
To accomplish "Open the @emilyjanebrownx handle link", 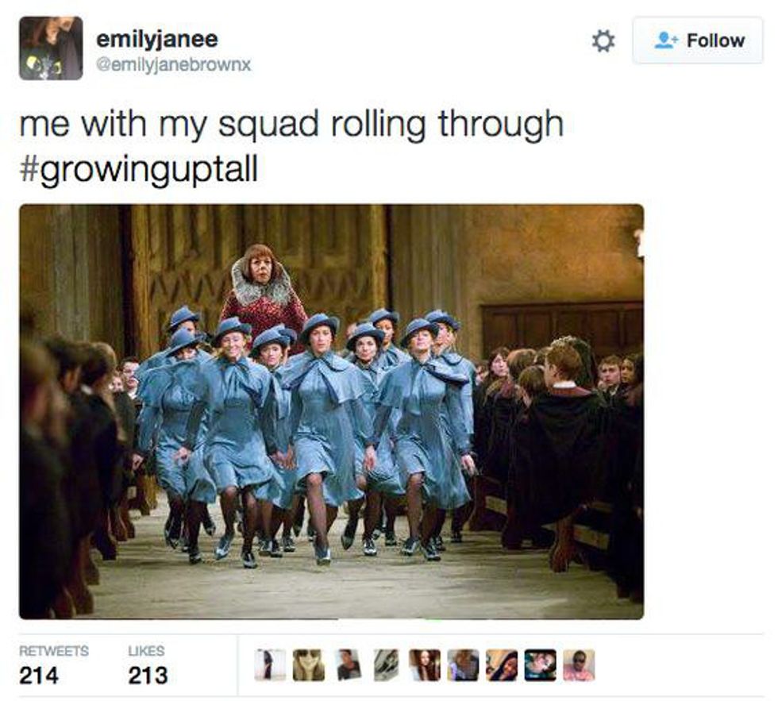I will point(174,64).
